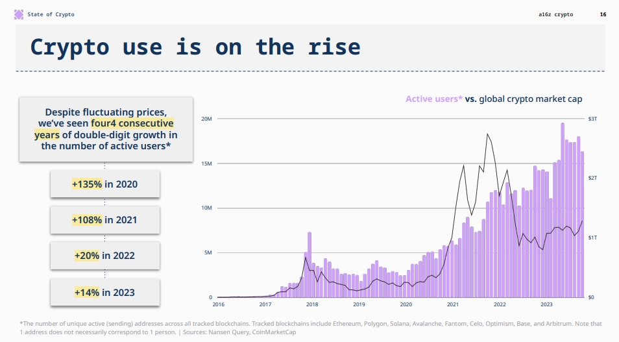Click the 2021 x-axis label
The width and height of the screenshot is (619, 342).
tap(452, 304)
